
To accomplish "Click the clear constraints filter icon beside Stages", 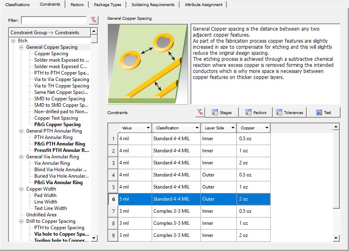I will (x=200, y=112).
